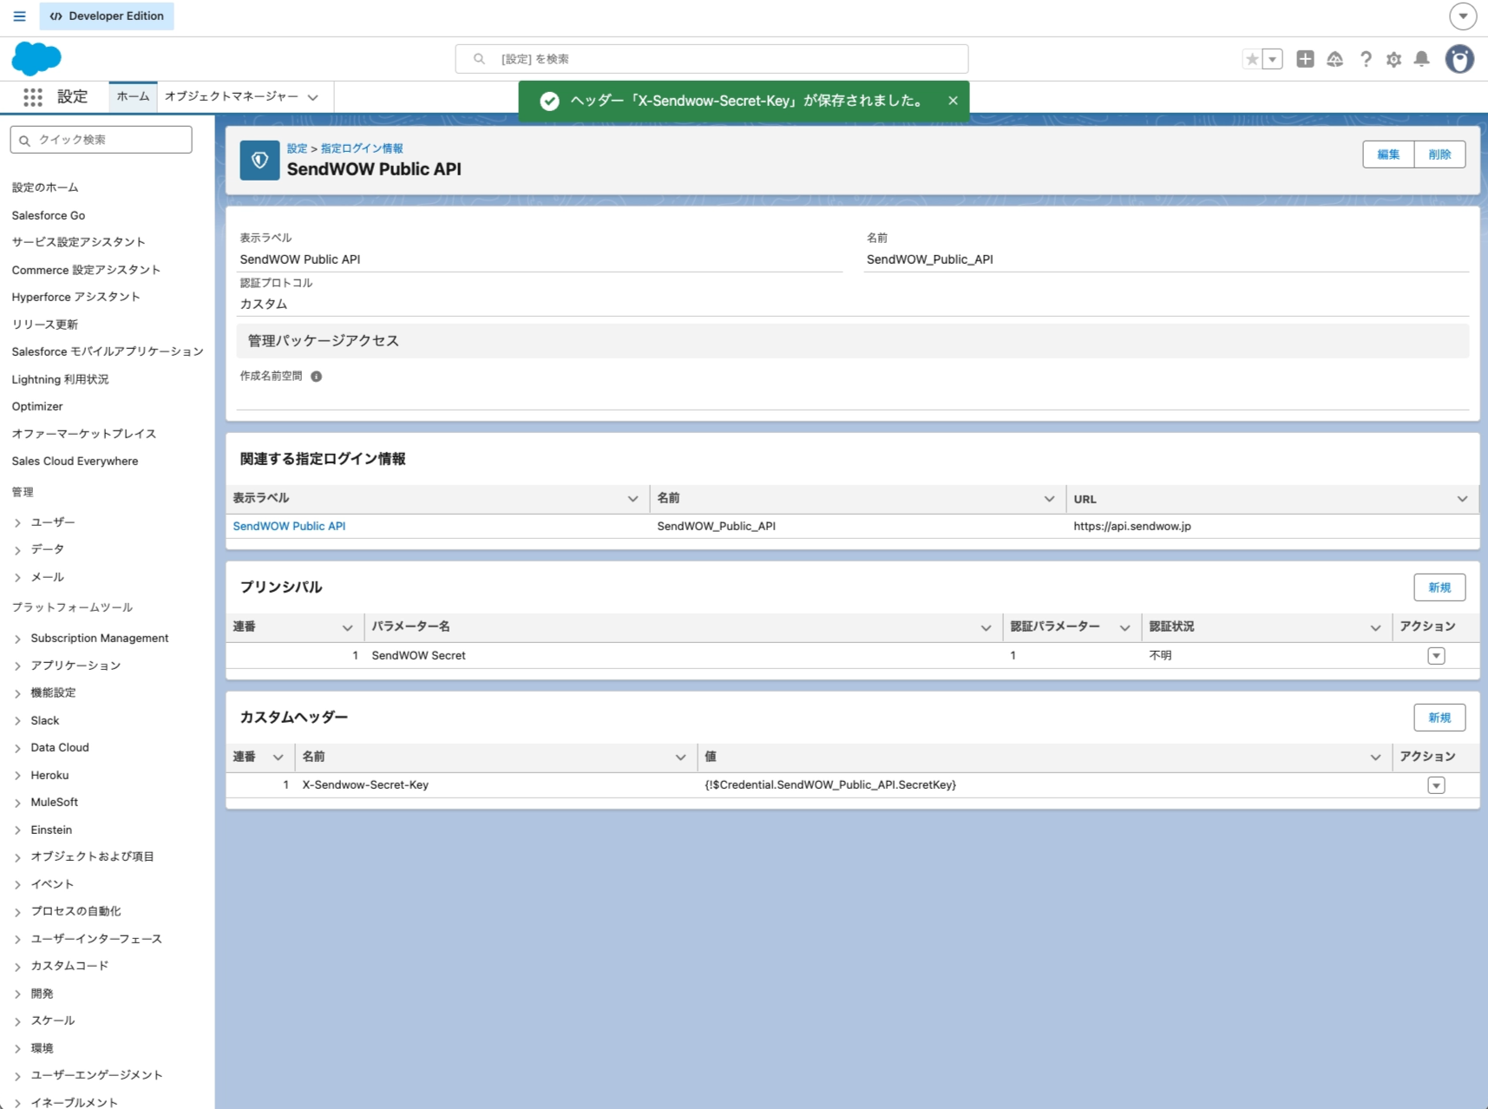
Task: Click 新規 in the カスタムヘッダー section
Action: pyautogui.click(x=1439, y=718)
